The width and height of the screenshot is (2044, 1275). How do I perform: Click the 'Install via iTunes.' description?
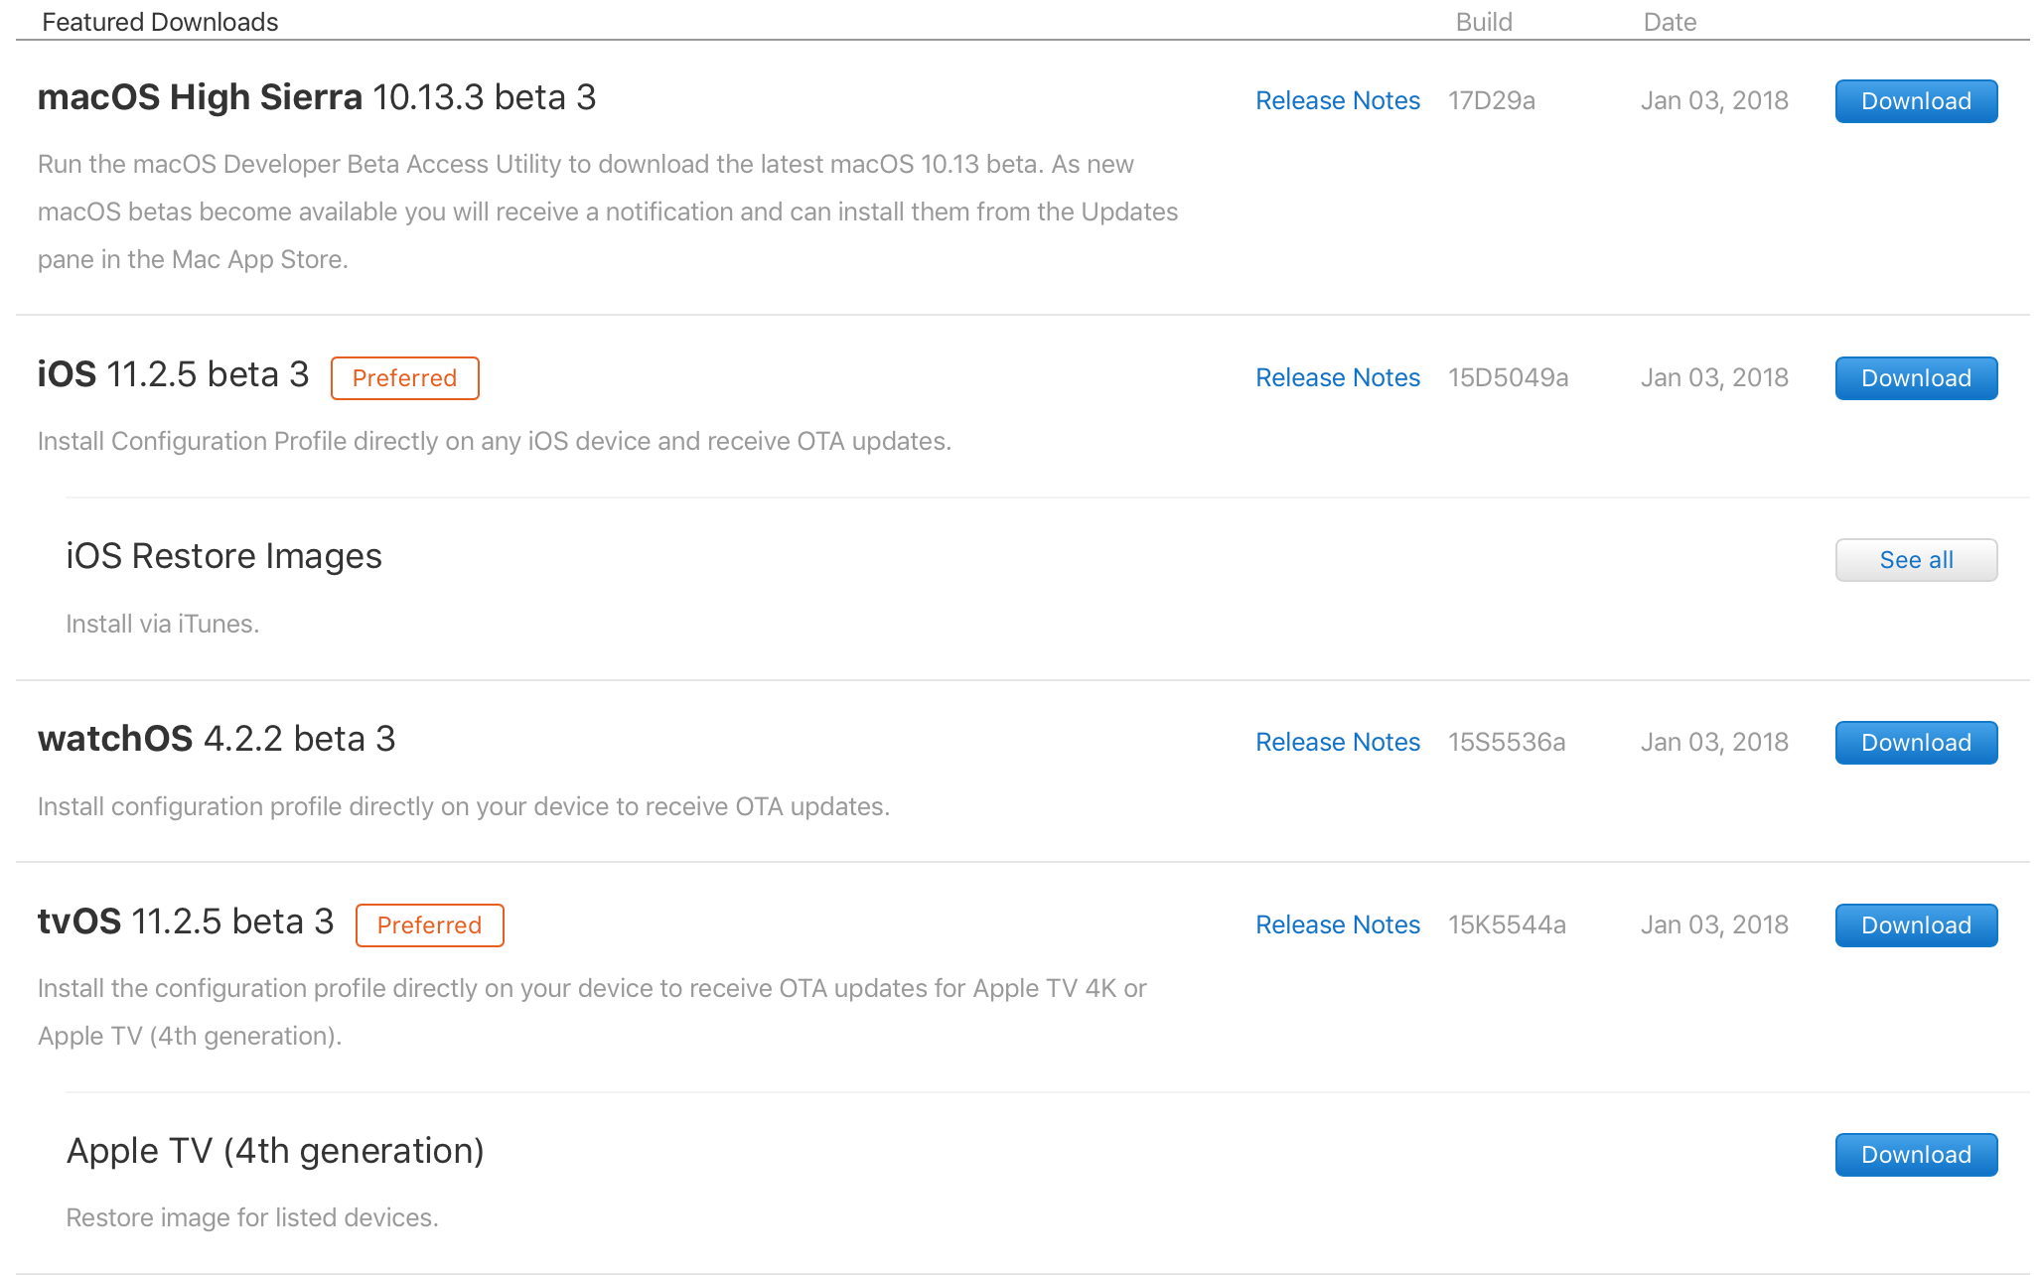tap(162, 625)
